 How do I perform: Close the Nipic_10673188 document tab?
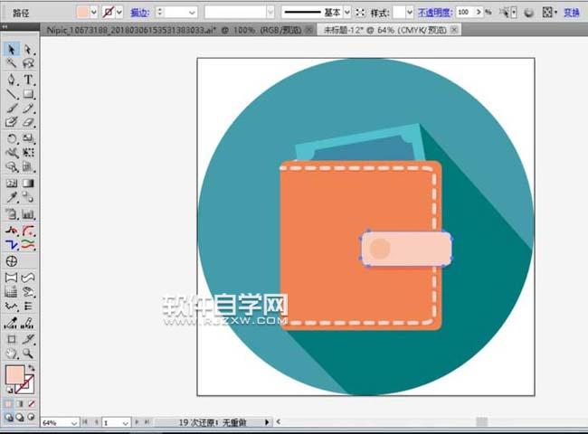click(308, 30)
